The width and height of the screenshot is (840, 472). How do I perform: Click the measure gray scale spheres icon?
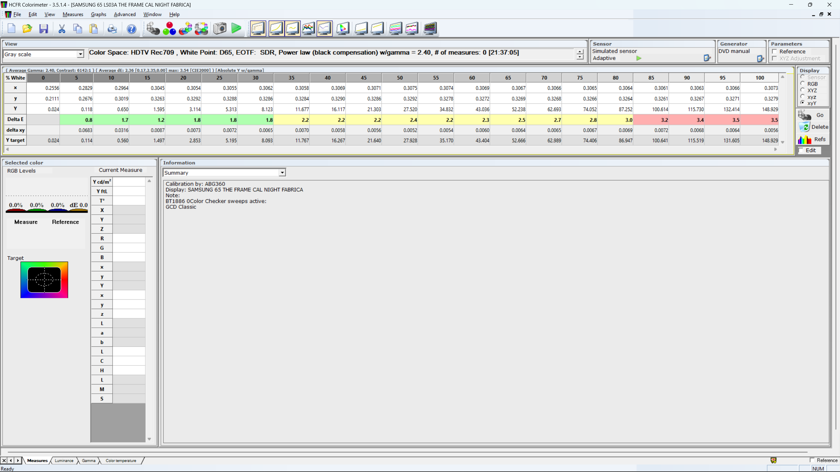153,29
